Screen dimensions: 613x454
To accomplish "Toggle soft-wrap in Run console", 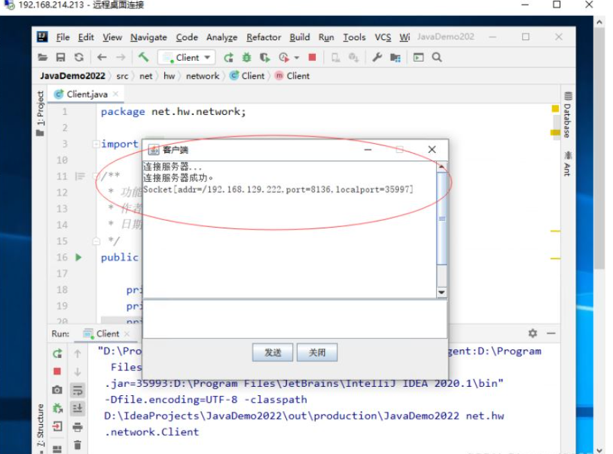I will pos(78,390).
